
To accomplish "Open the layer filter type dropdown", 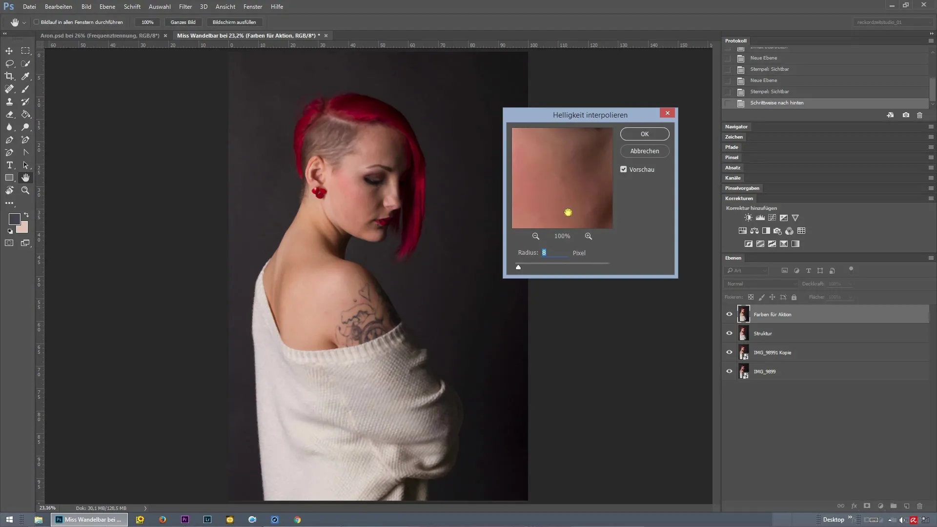I will pyautogui.click(x=747, y=271).
